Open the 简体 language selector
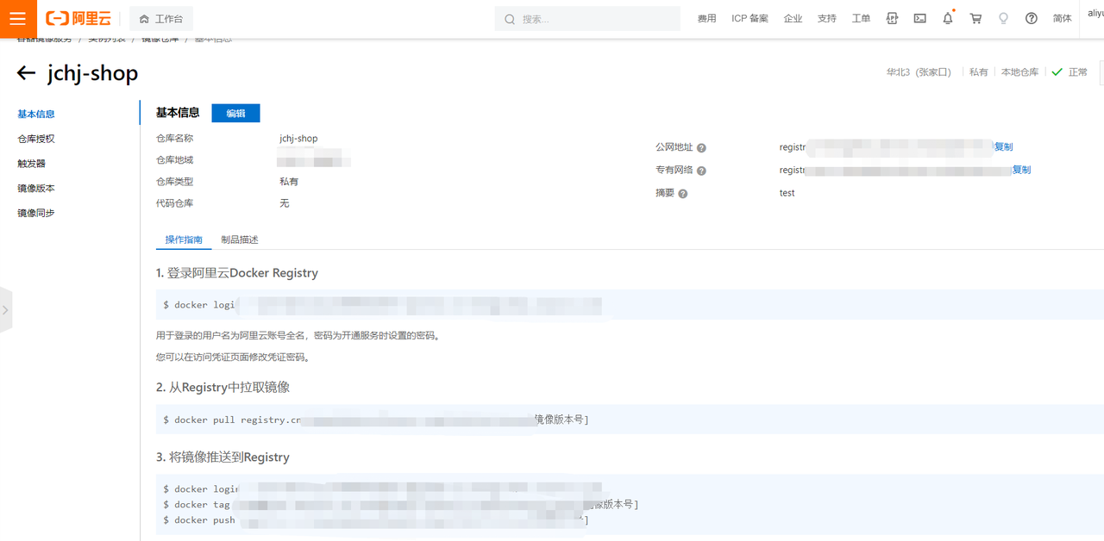The width and height of the screenshot is (1104, 541). [1062, 19]
